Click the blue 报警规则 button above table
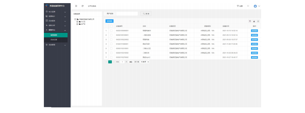 pos(109,21)
